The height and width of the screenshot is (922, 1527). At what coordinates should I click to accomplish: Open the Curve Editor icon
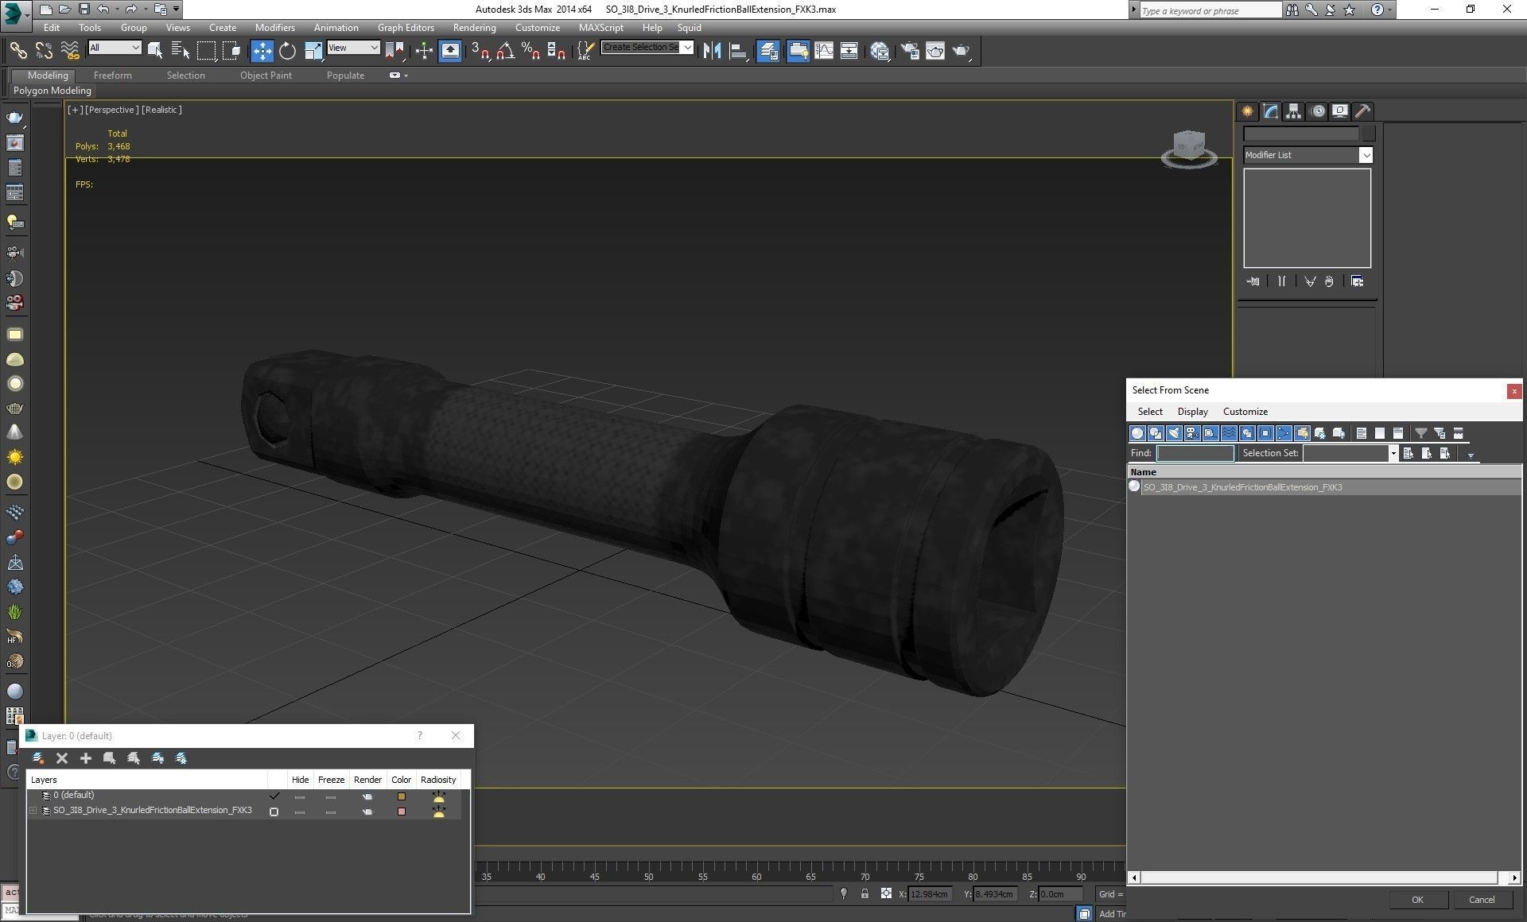[824, 51]
